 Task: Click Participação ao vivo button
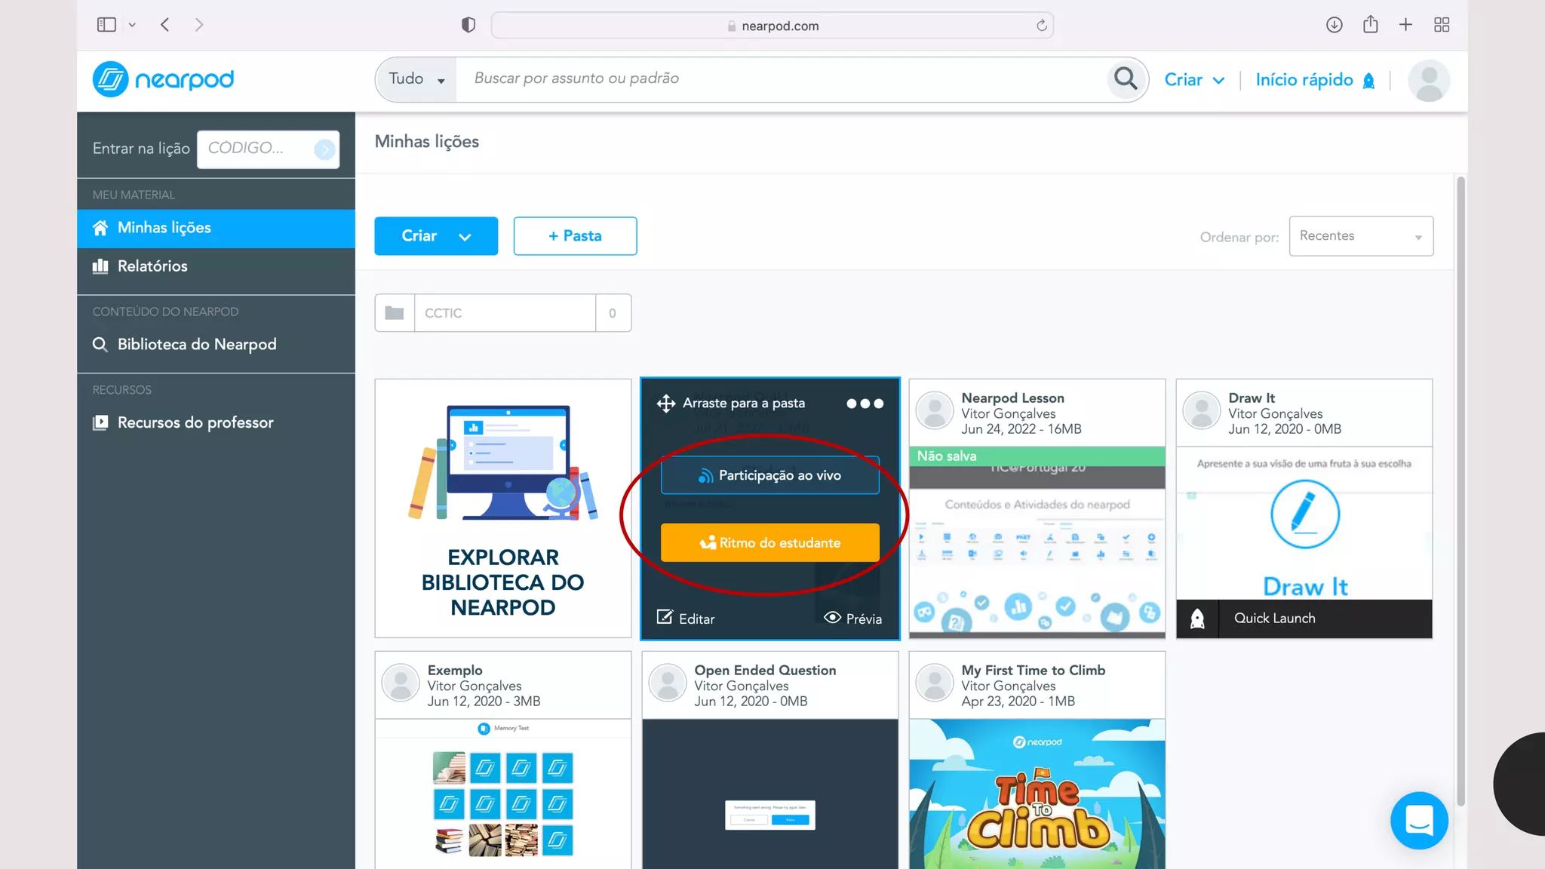click(769, 475)
